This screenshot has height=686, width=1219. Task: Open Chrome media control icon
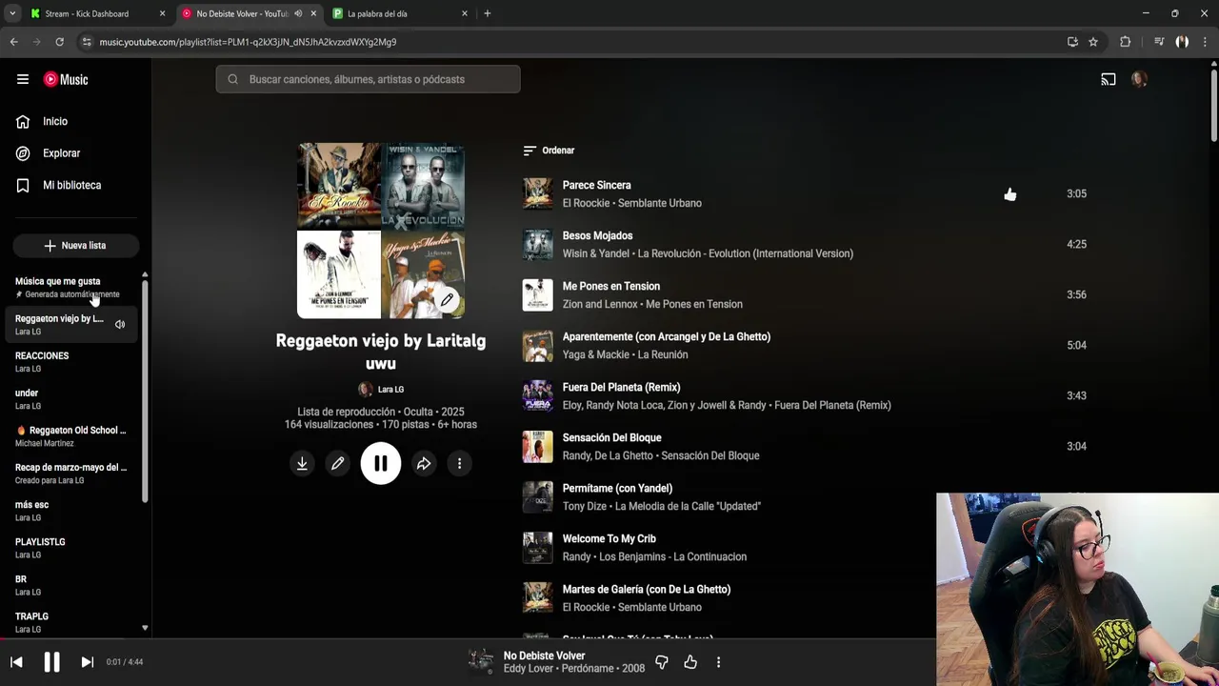pyautogui.click(x=1159, y=42)
